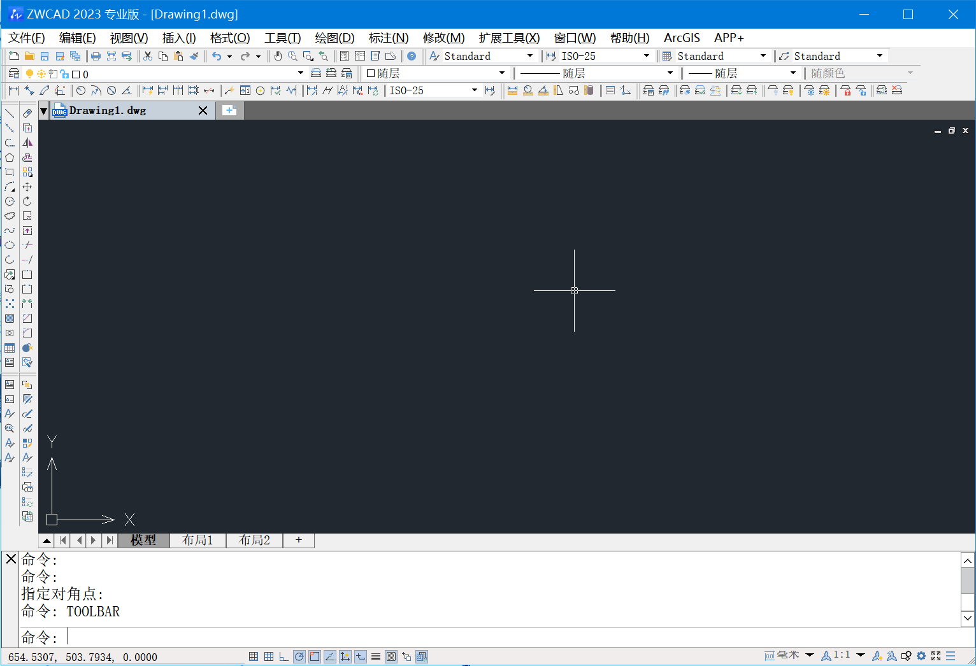Jump to the last layout tab arrow
Screen dimensions: 976x666
coord(110,541)
